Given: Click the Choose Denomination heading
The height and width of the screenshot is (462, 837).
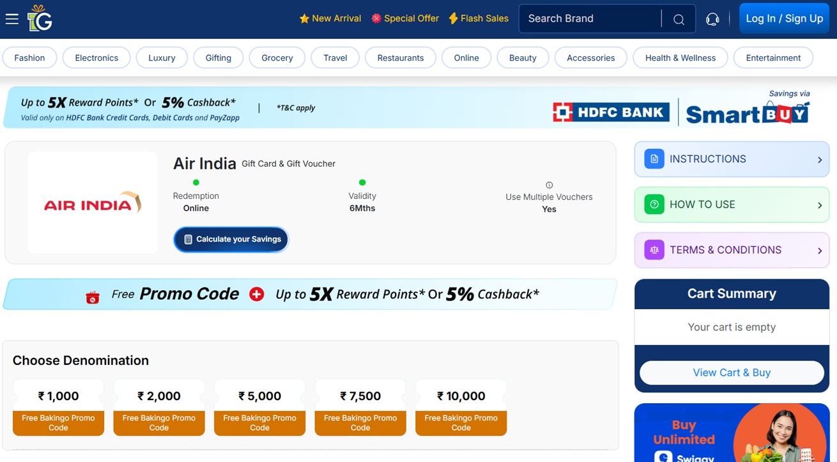Looking at the screenshot, I should click(x=81, y=360).
